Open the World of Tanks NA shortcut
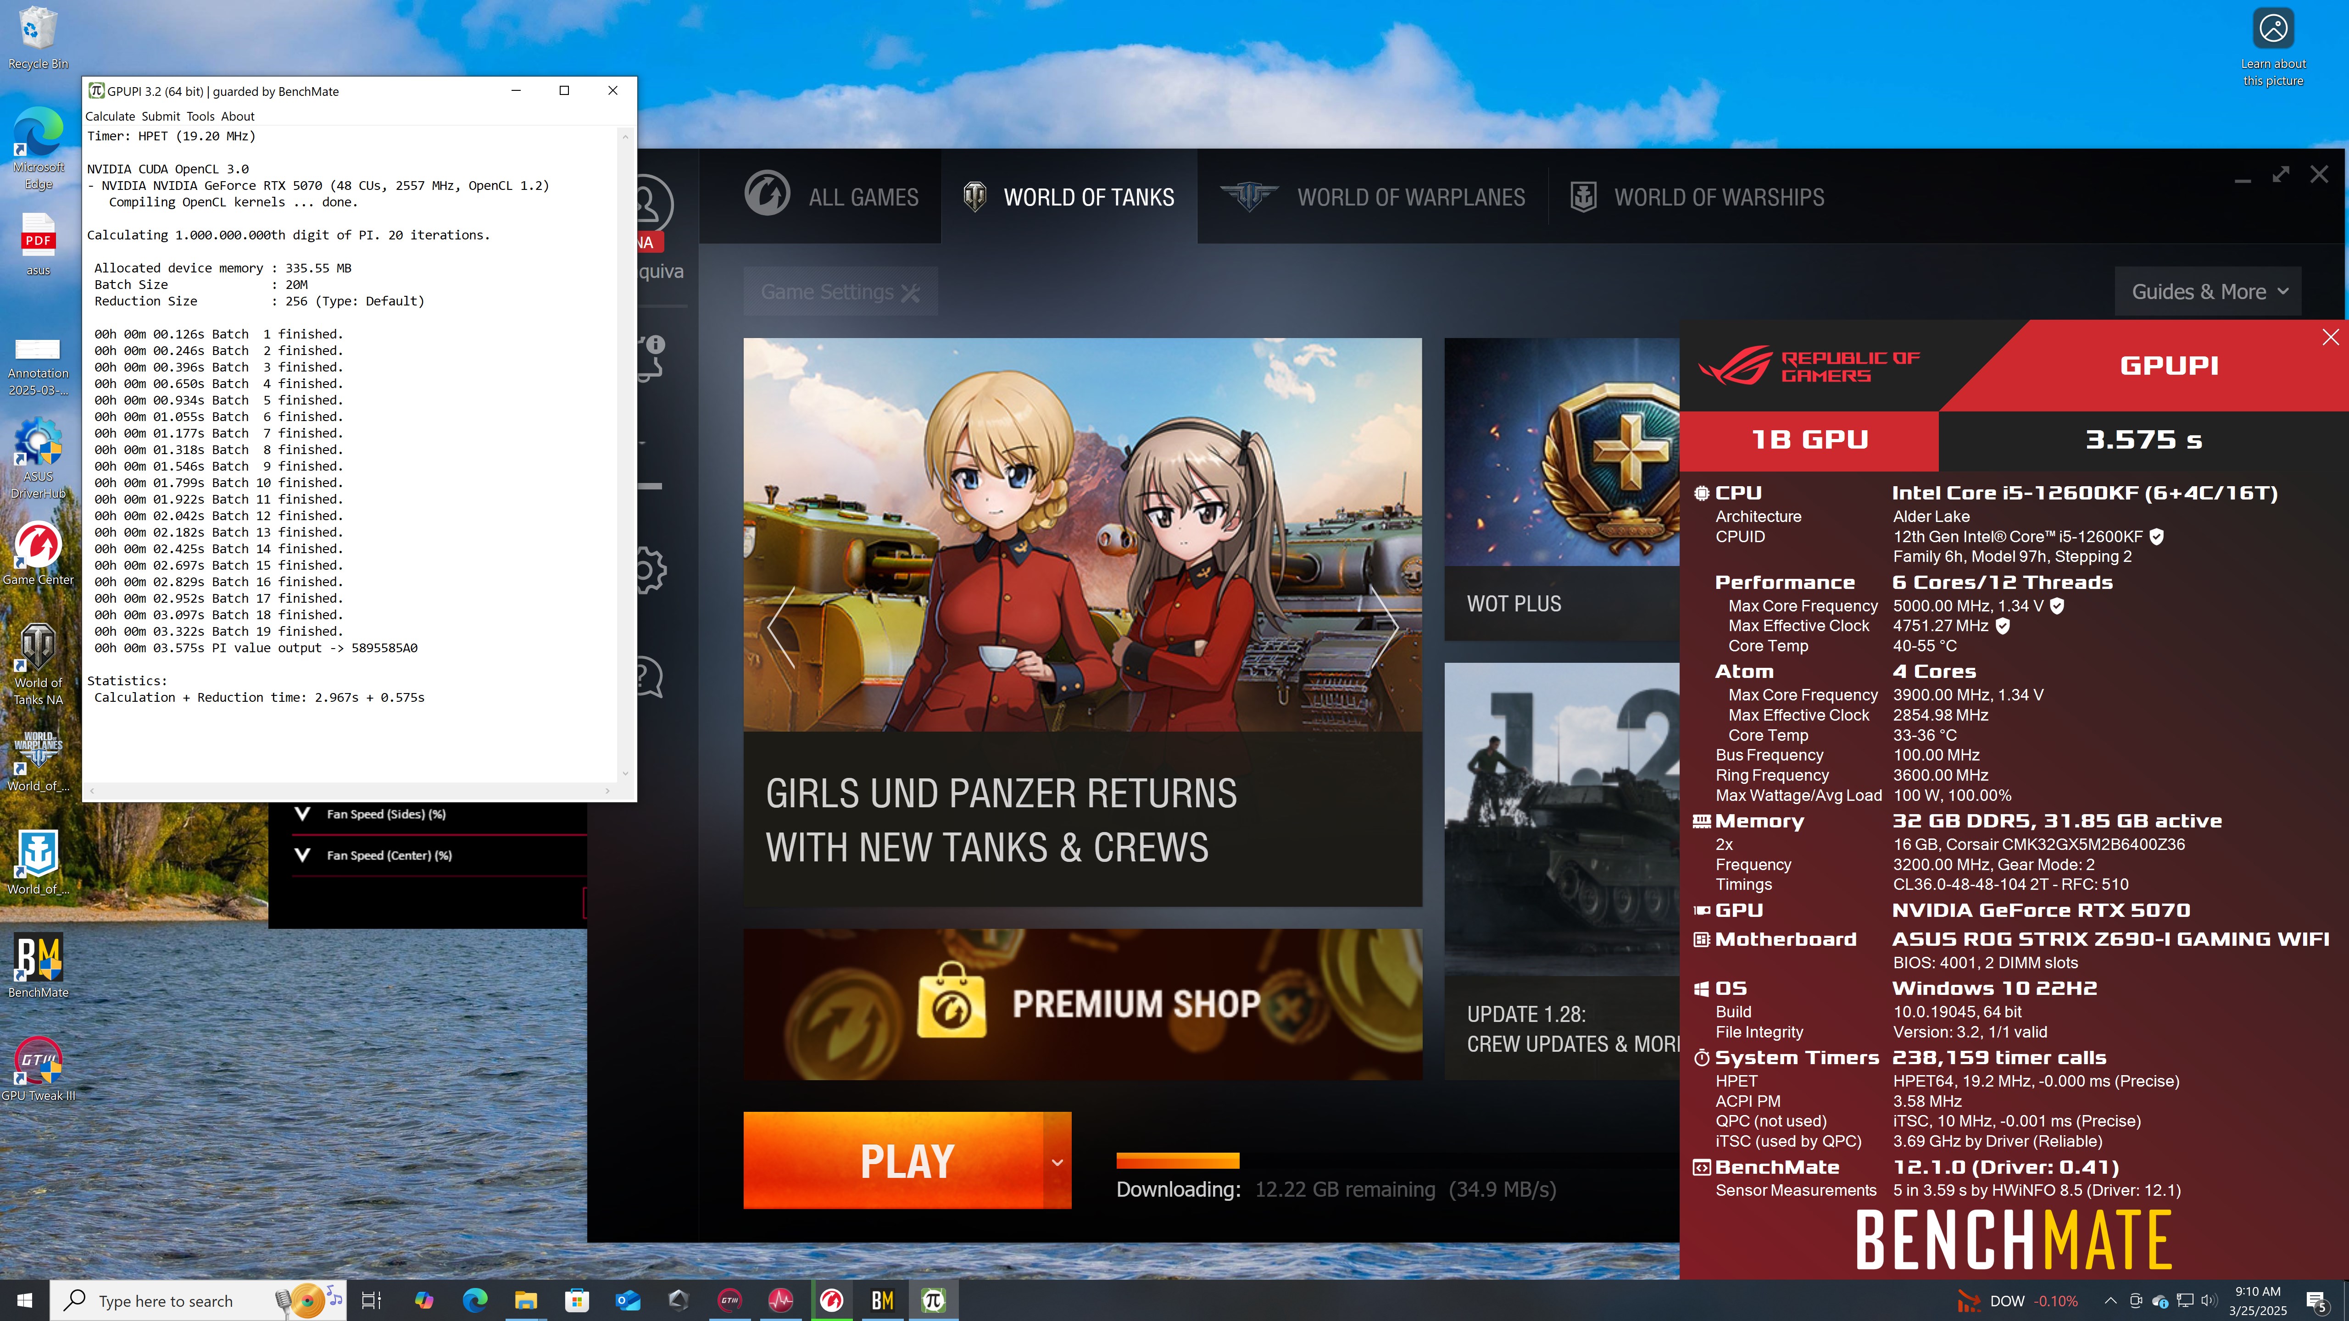Screen dimensions: 2349x1321 coord(37,665)
